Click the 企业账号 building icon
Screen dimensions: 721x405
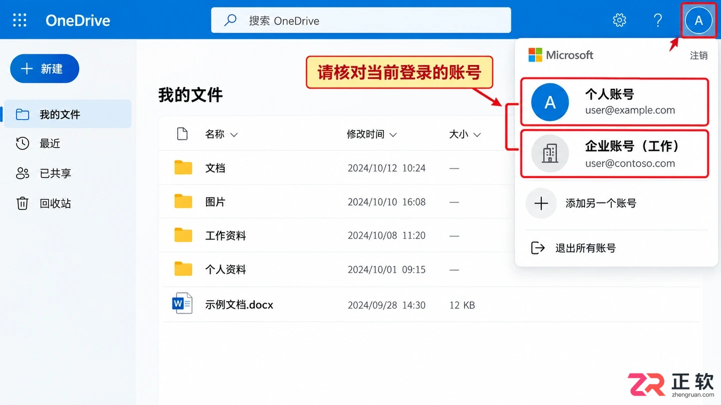pyautogui.click(x=550, y=153)
